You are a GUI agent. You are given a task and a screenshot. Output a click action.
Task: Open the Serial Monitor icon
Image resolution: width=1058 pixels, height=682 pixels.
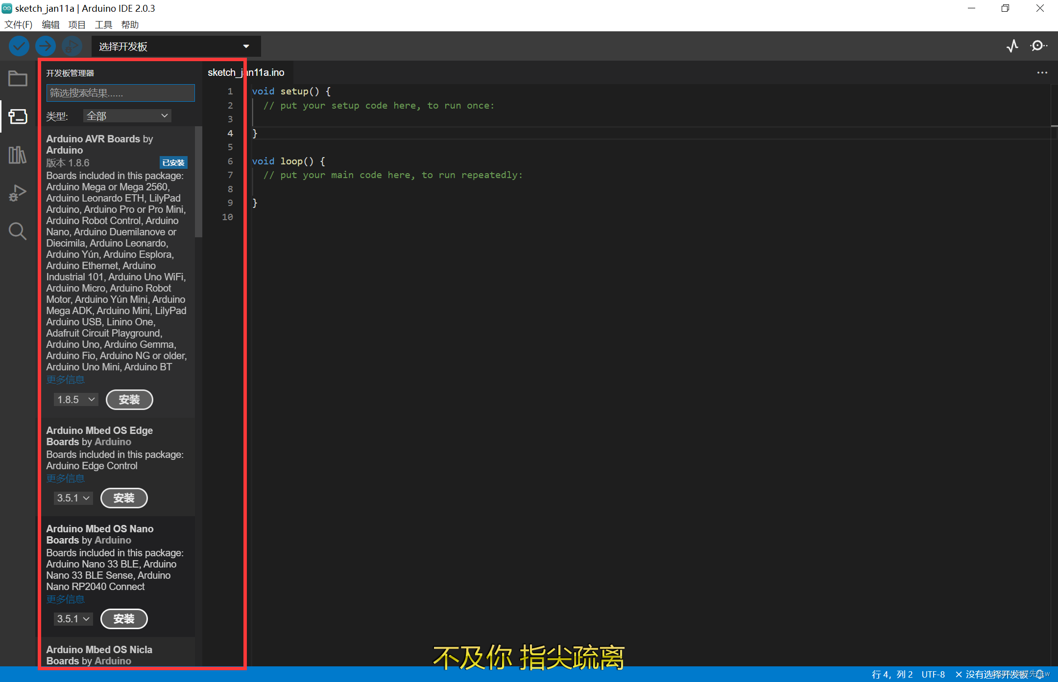pyautogui.click(x=1038, y=46)
